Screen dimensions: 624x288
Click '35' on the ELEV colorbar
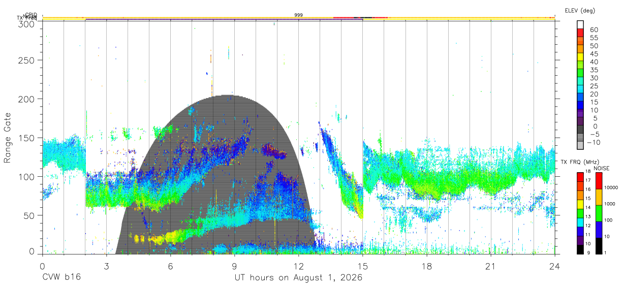pos(594,70)
